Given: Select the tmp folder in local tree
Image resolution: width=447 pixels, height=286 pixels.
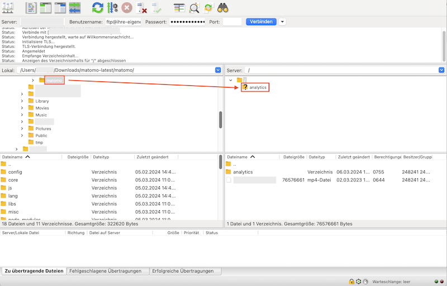Looking at the screenshot, I should tap(36, 142).
